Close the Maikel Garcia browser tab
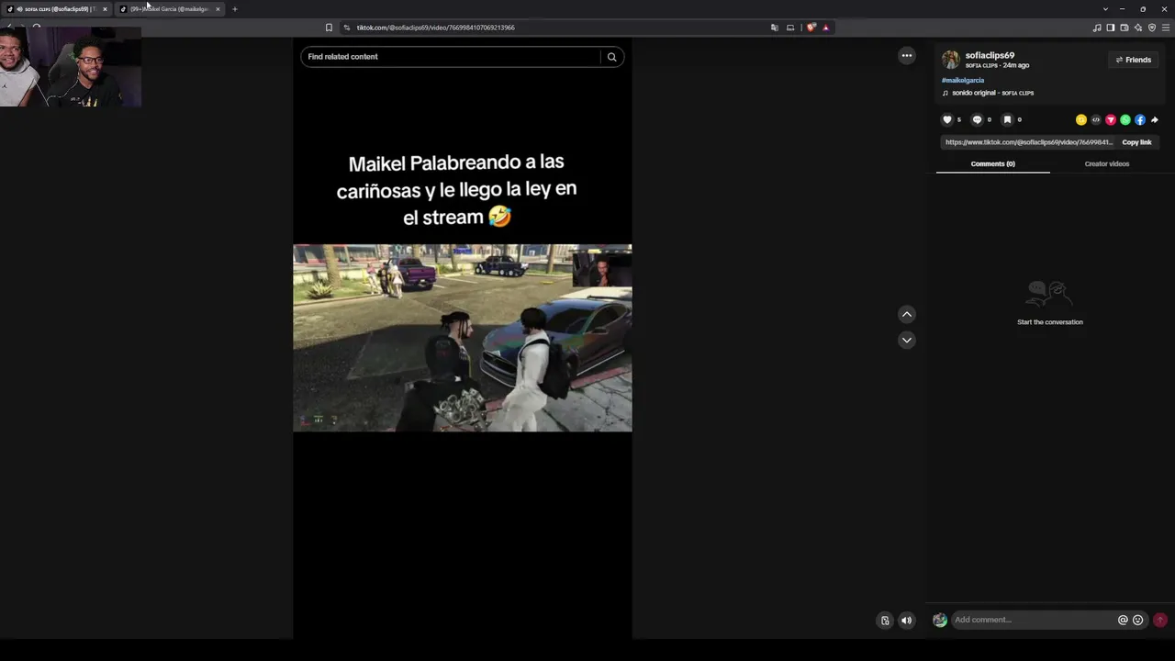The image size is (1175, 661). [x=218, y=9]
